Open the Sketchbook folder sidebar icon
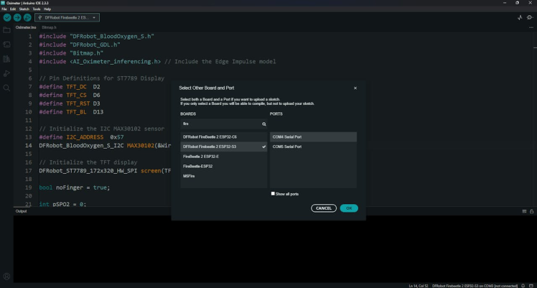This screenshot has width=537, height=288. 6,30
